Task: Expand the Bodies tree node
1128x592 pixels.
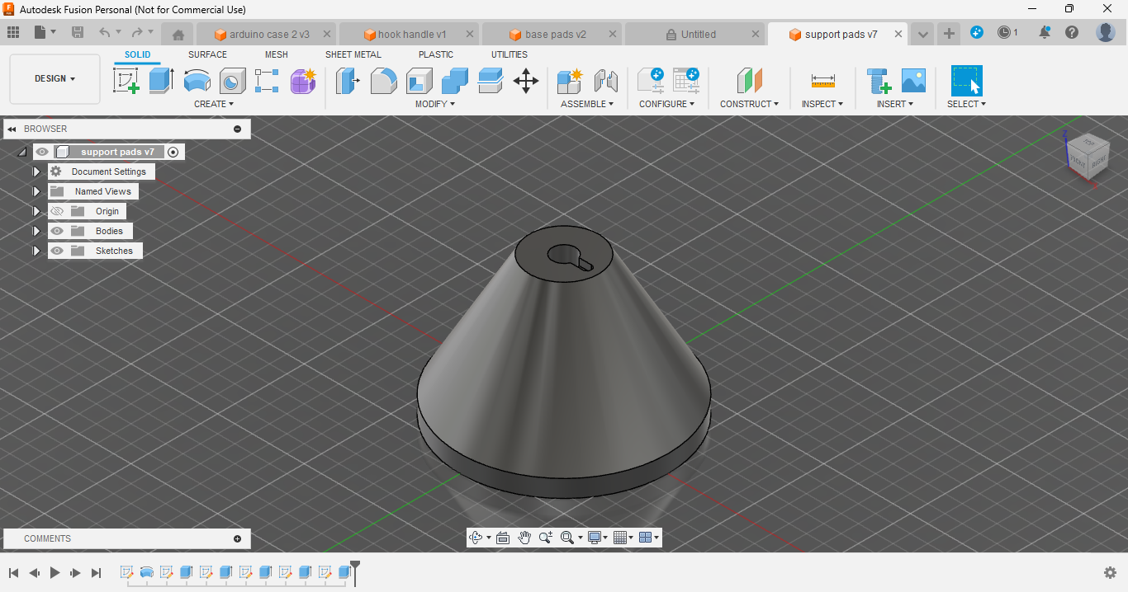Action: tap(36, 231)
